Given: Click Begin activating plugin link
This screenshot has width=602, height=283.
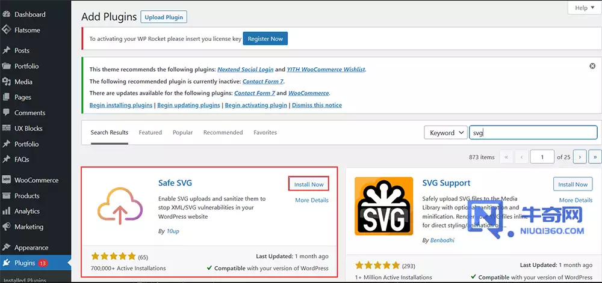Looking at the screenshot, I should tap(256, 105).
